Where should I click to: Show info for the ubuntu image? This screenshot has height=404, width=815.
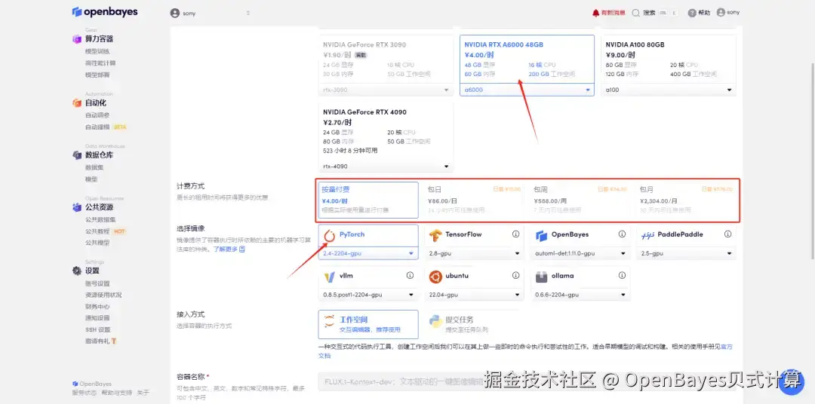tap(515, 275)
